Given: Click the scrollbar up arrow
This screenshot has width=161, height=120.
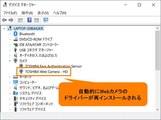Looking at the screenshot, I should point(157,28).
